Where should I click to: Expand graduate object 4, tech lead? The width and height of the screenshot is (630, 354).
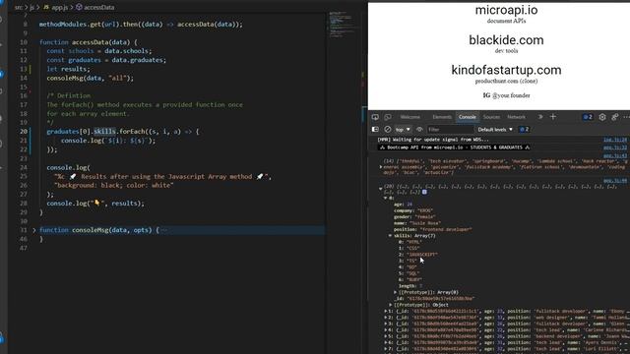pos(386,330)
